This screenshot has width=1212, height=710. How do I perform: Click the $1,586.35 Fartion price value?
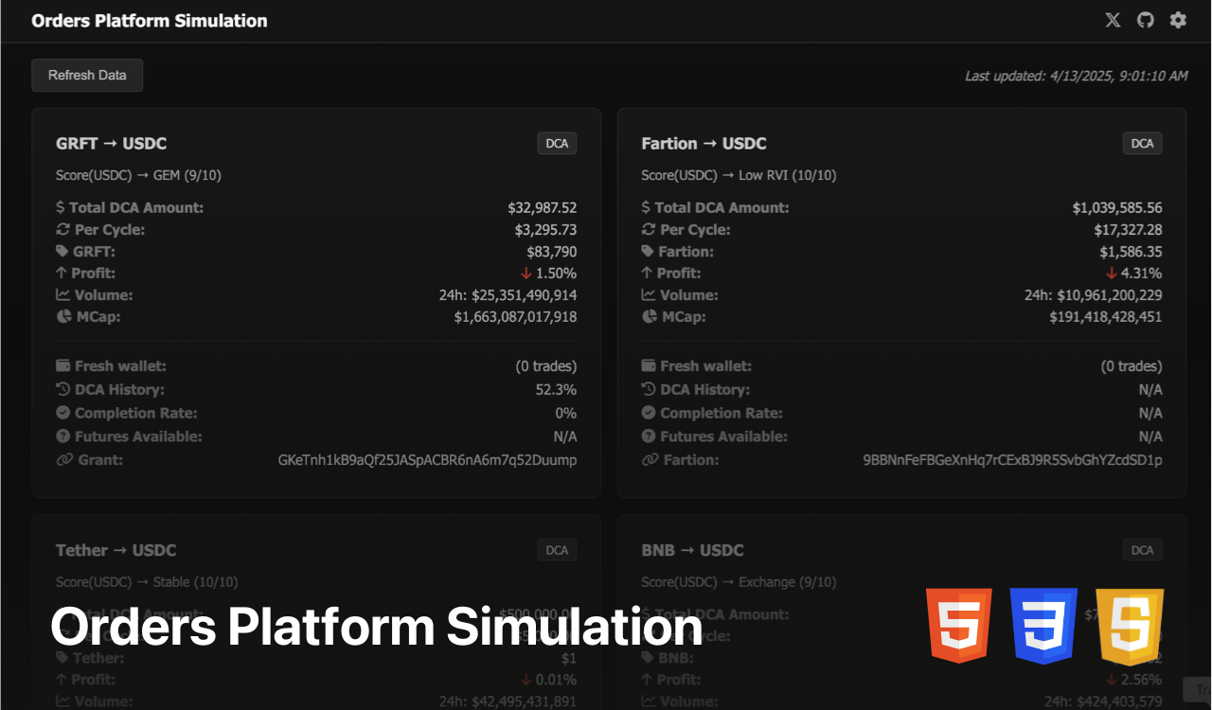[1131, 251]
